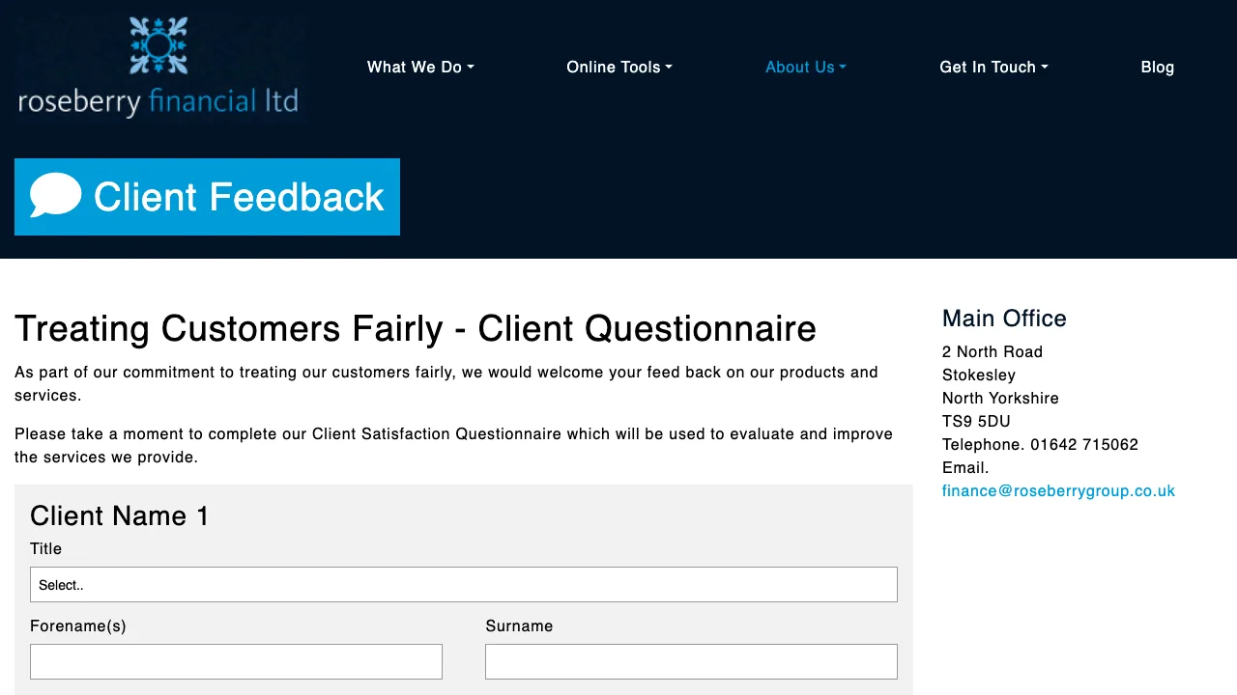The image size is (1237, 695).
Task: Choose Select.. in the Title combo box
Action: click(464, 584)
